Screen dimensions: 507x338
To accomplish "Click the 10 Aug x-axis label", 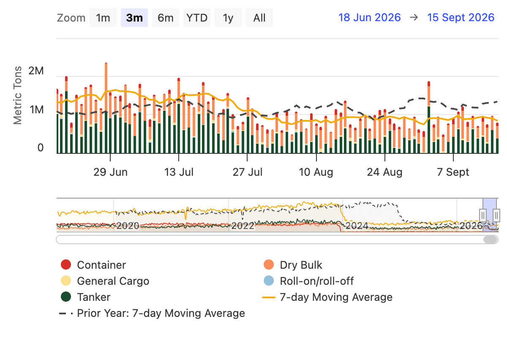I will (316, 172).
